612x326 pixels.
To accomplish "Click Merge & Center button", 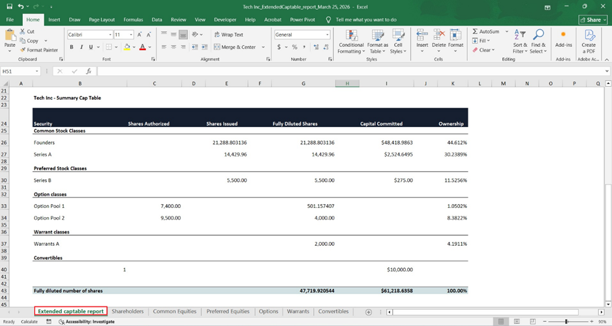I will [x=235, y=47].
